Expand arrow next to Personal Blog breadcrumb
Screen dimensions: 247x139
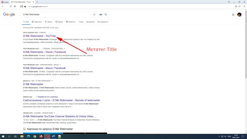click(64, 48)
